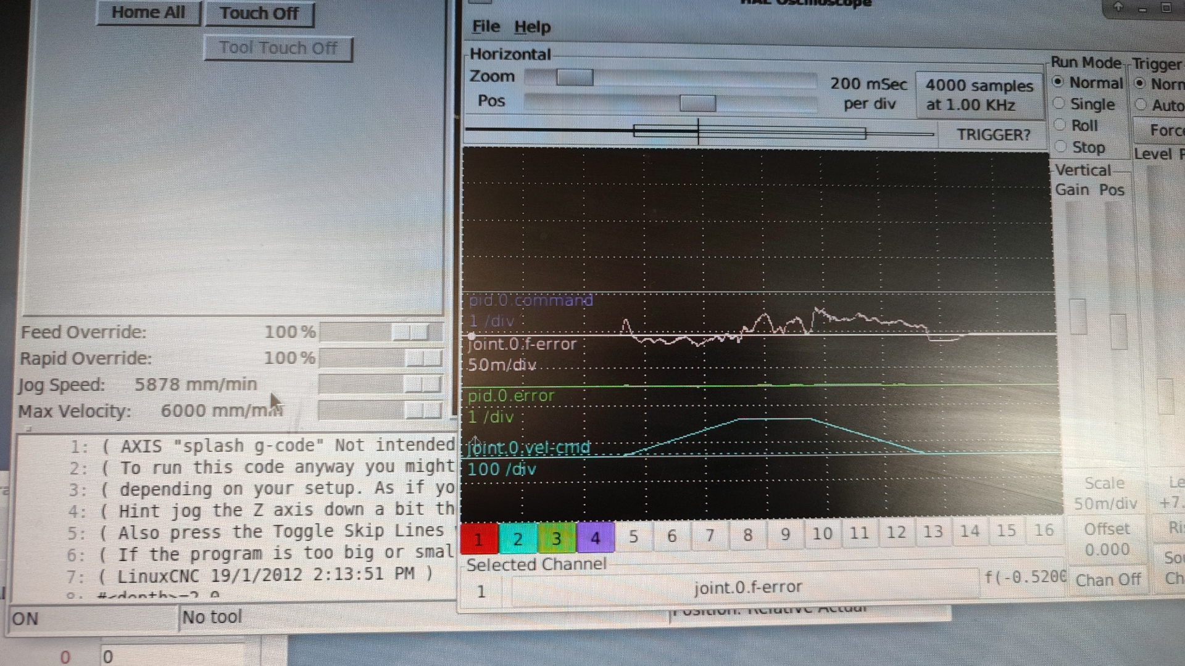Click the Feed Override slider
This screenshot has height=666, width=1185.
click(410, 332)
